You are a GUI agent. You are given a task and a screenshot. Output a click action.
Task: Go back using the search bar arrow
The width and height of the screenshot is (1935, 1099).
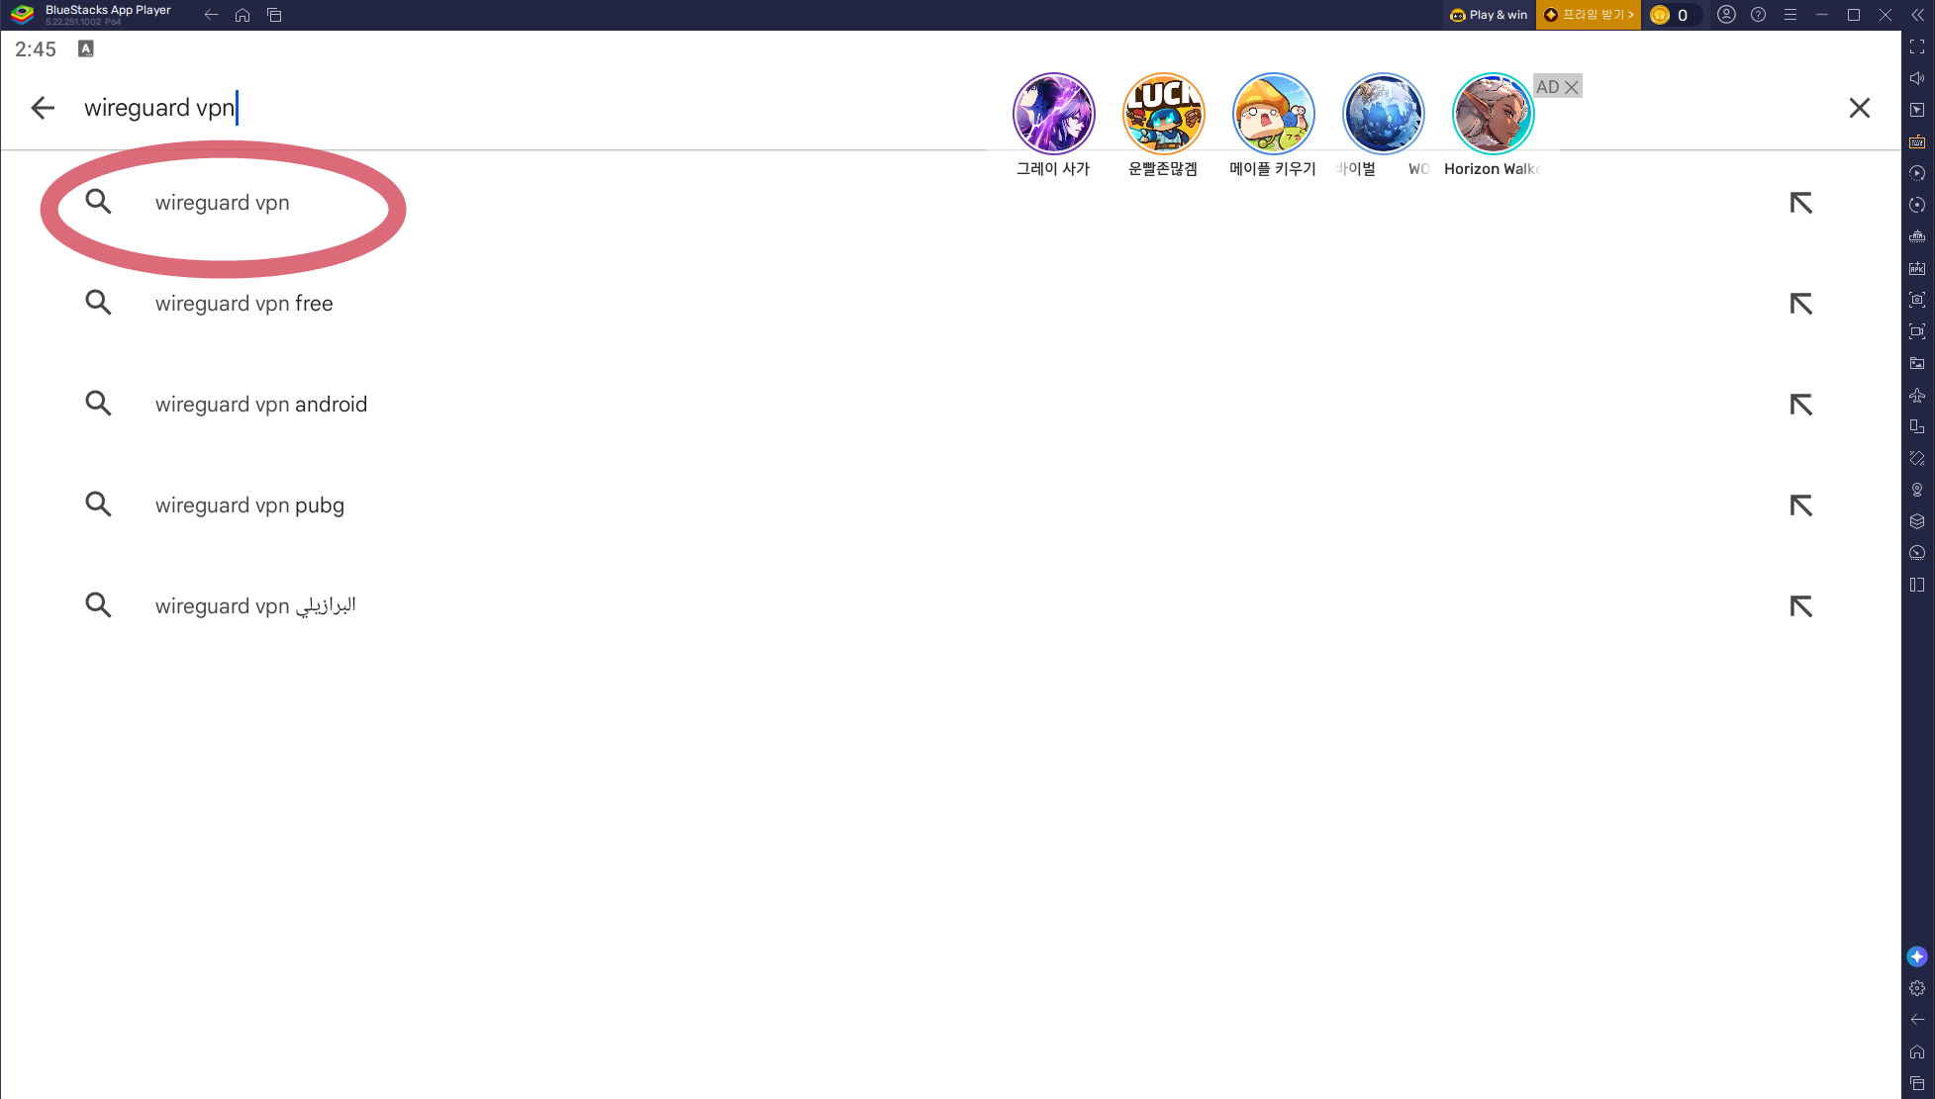43,108
